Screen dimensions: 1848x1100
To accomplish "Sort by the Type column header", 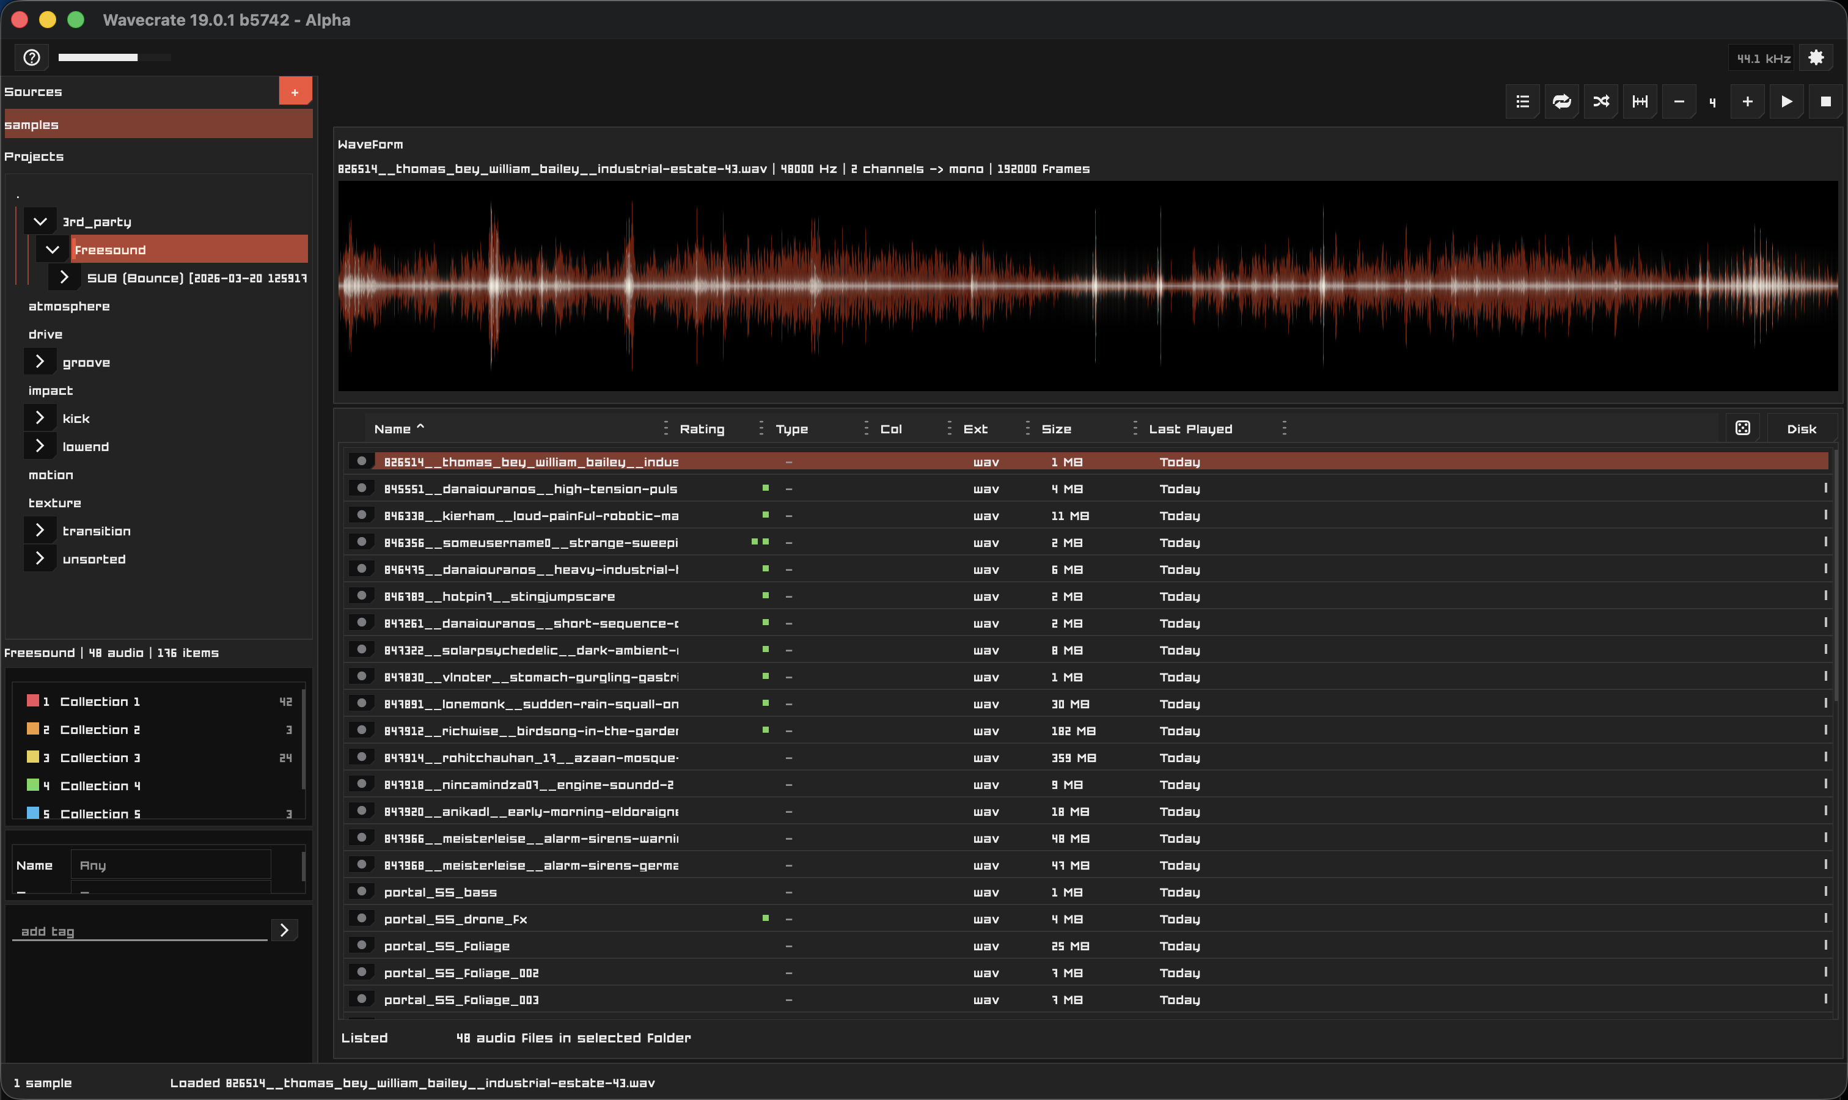I will click(791, 429).
